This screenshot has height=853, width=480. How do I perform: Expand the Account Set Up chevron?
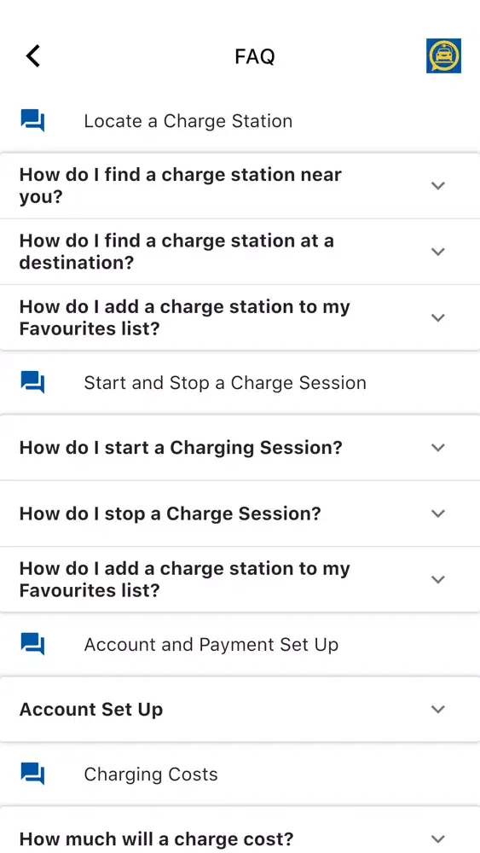point(438,710)
